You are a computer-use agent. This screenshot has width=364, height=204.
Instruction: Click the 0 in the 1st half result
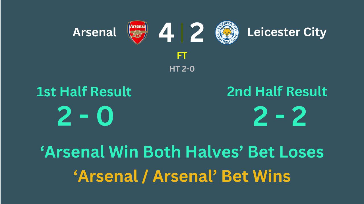click(x=105, y=116)
